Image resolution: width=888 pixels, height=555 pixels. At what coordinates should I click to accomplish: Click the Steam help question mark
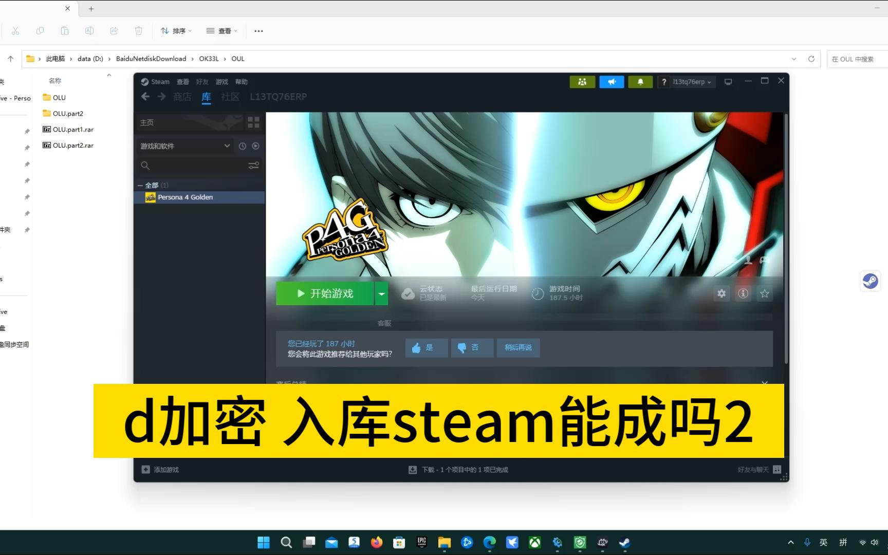coord(664,82)
